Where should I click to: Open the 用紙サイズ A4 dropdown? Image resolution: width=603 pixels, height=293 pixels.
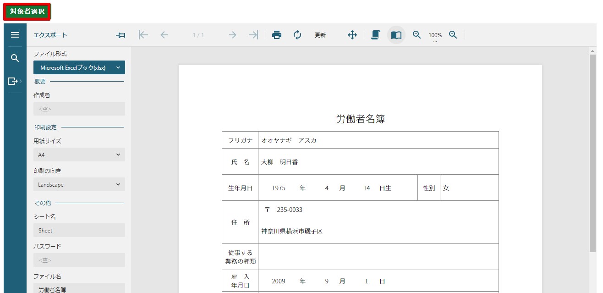click(x=79, y=155)
